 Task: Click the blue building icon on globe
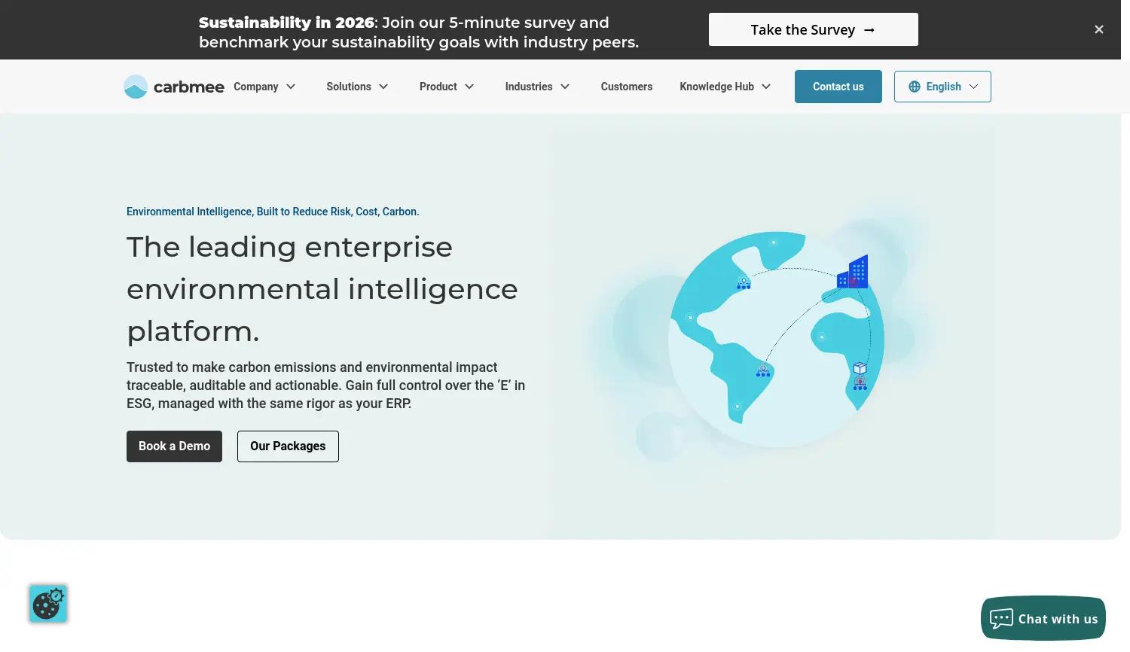[x=854, y=272]
